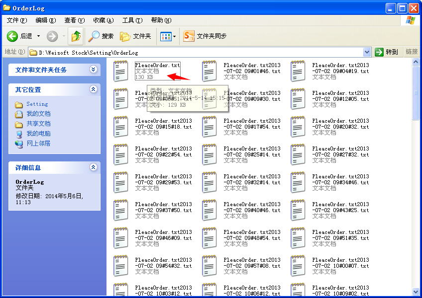This screenshot has width=422, height=298.
Task: Click the vertical scrollbar thumb
Action: [416, 93]
